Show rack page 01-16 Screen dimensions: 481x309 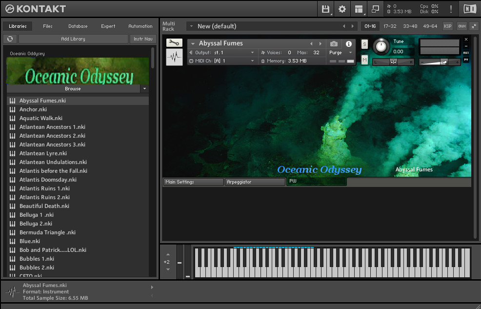click(x=370, y=26)
